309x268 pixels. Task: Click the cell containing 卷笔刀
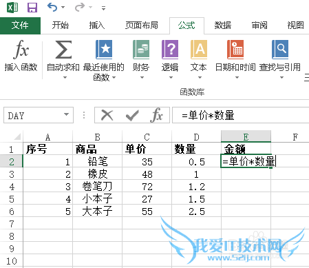[x=98, y=187]
